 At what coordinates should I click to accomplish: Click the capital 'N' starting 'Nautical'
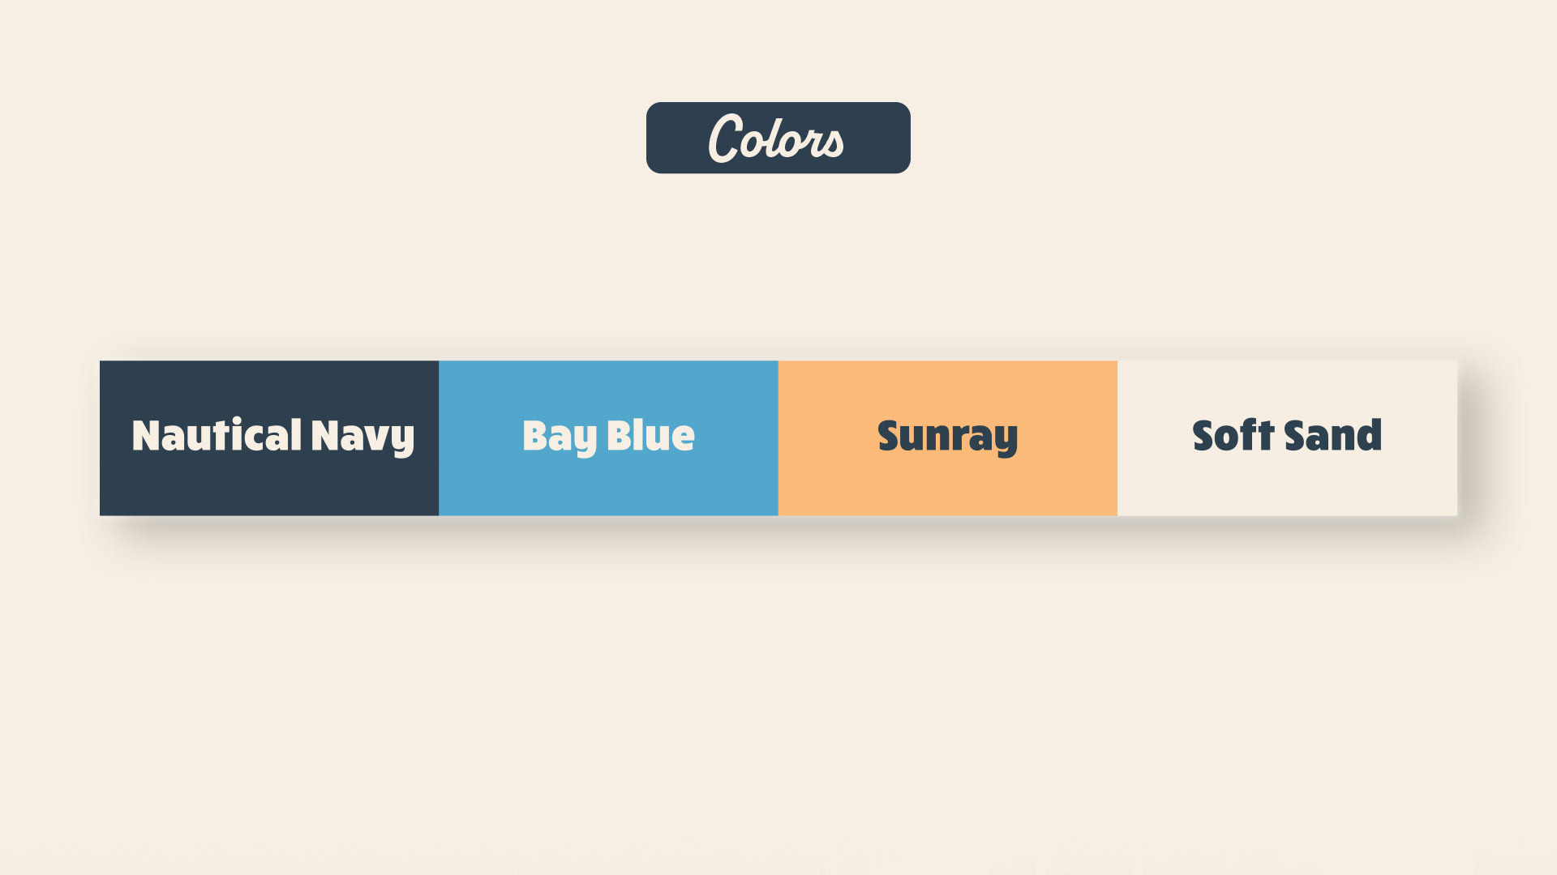click(148, 435)
